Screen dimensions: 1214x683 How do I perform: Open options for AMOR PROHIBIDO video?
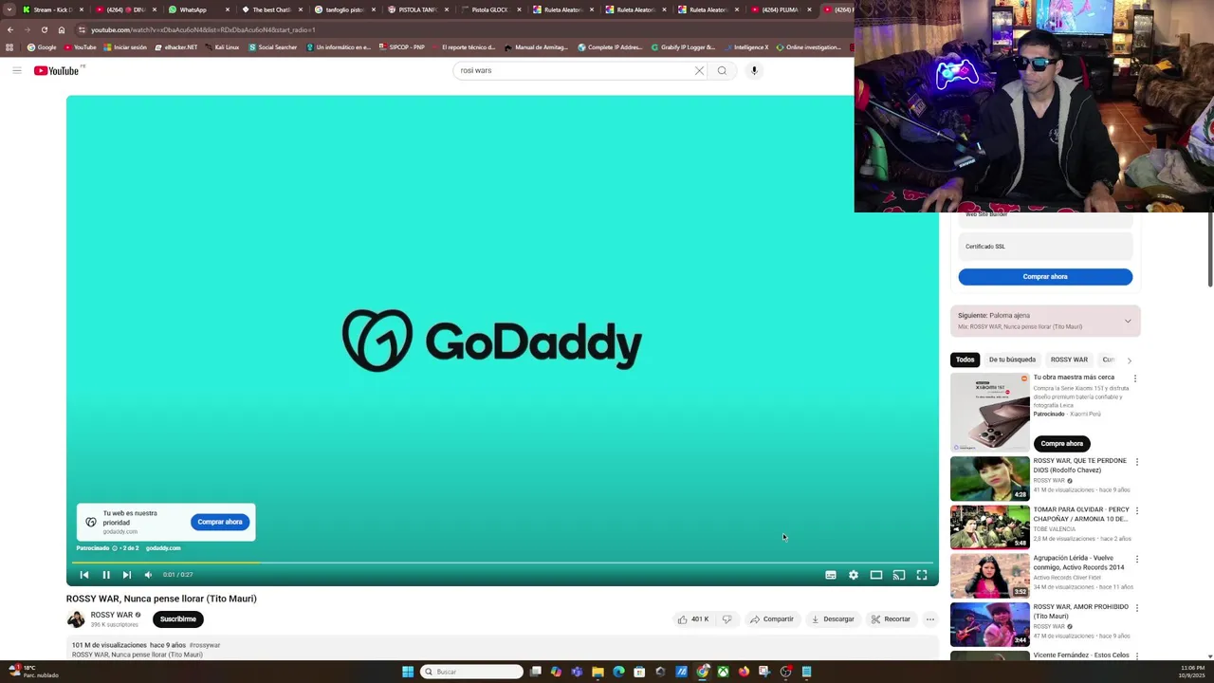click(x=1136, y=607)
